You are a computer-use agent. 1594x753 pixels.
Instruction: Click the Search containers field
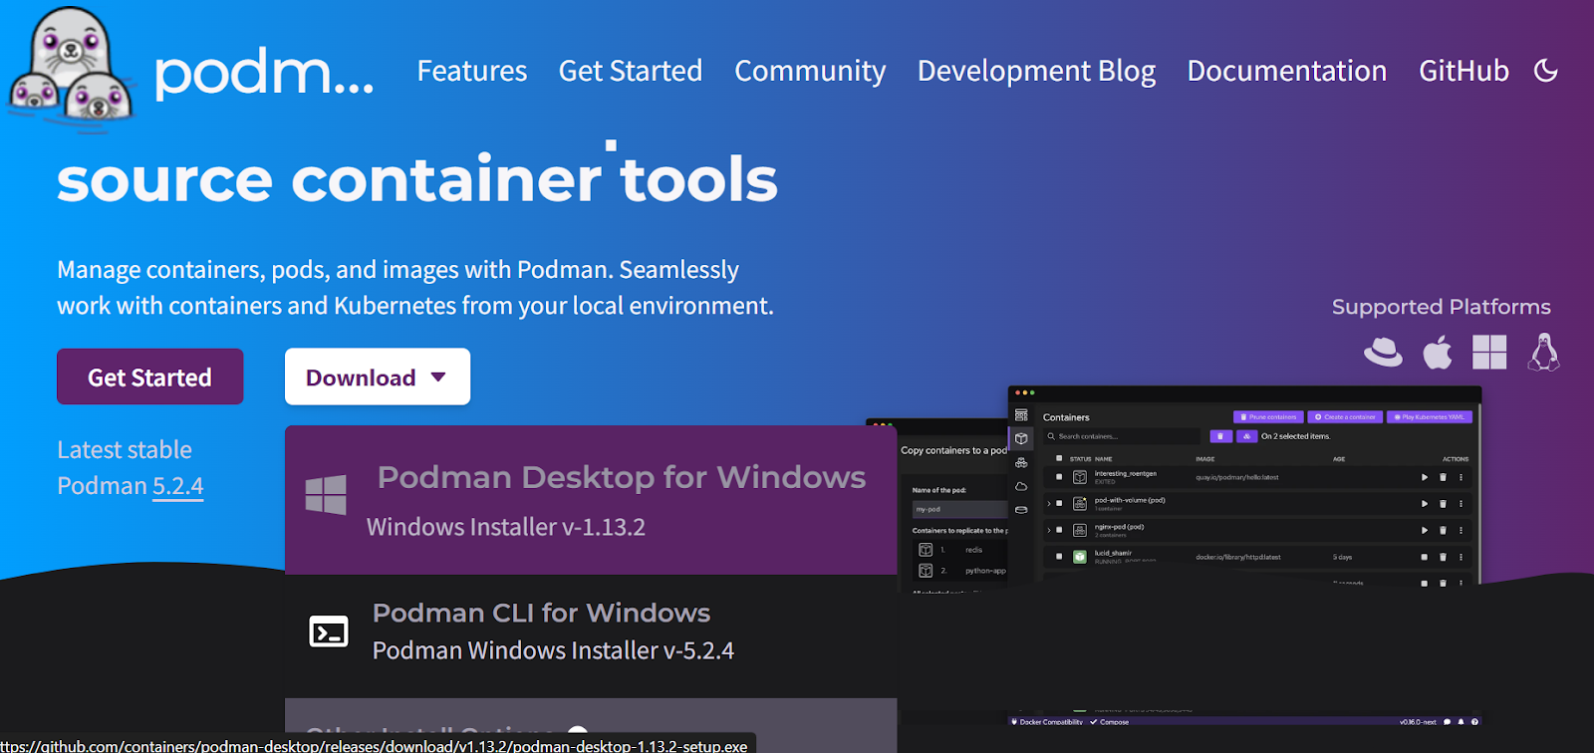[1121, 436]
